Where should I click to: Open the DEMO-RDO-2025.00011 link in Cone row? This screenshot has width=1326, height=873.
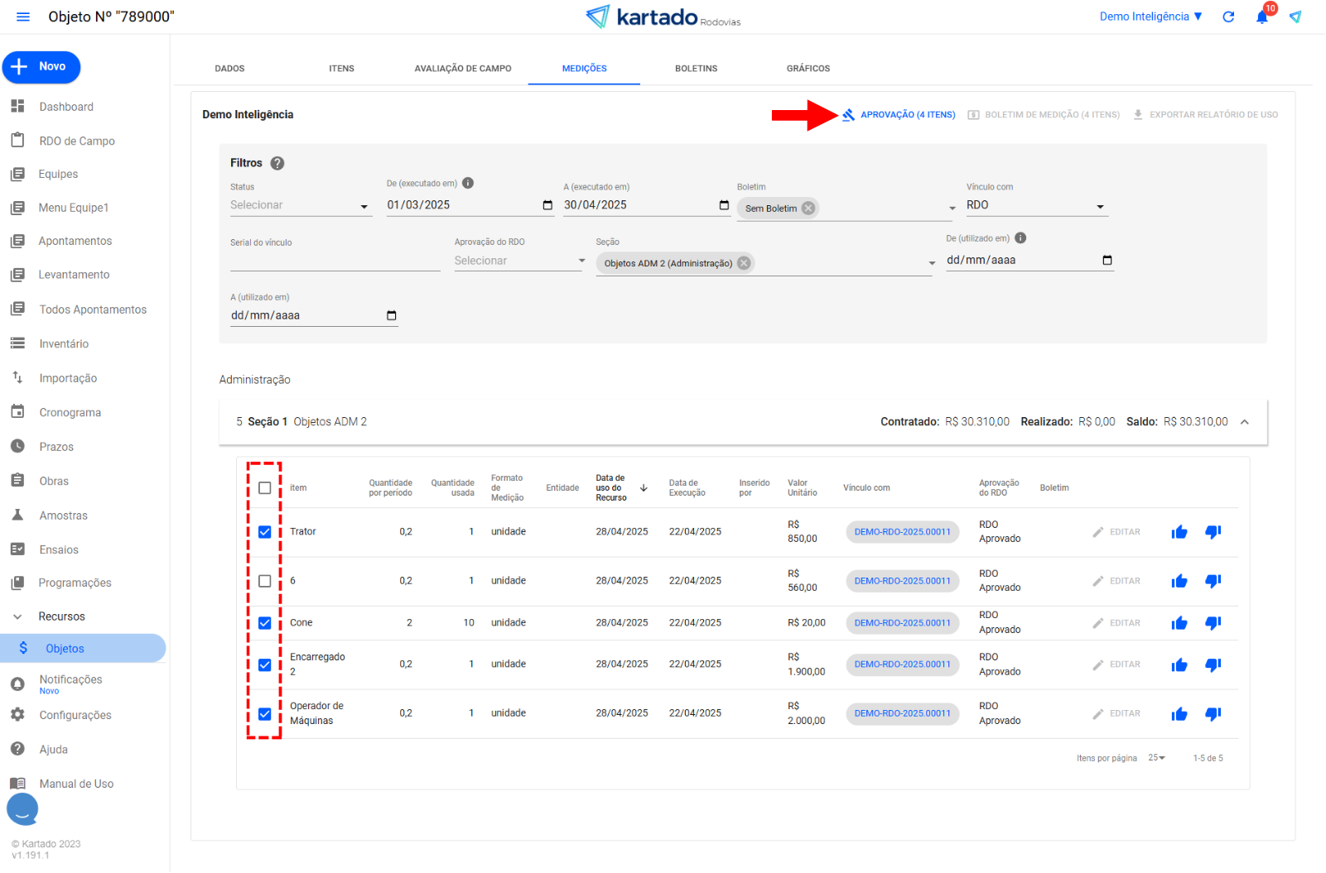[x=902, y=623]
